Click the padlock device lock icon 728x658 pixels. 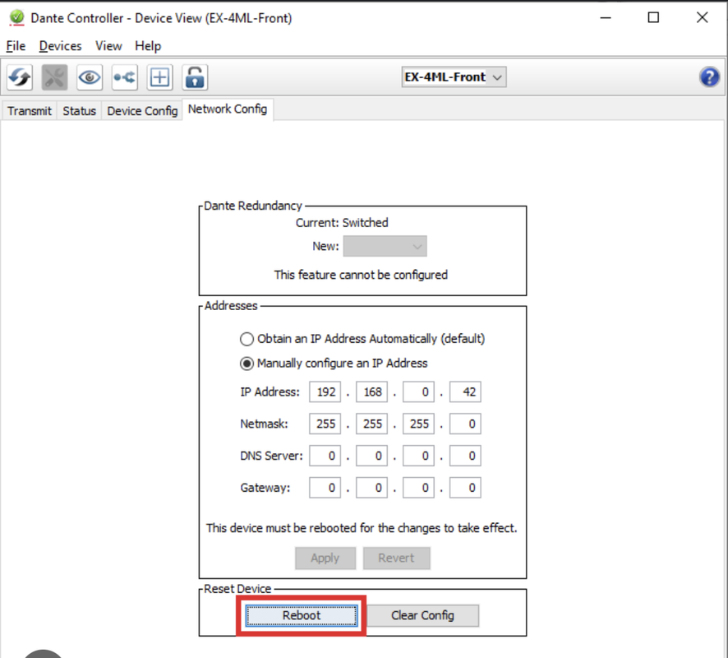(195, 77)
